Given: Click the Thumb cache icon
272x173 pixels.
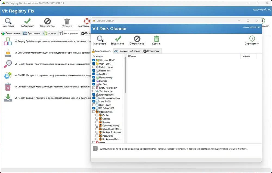Looking at the screenshot, I should click(x=97, y=91).
